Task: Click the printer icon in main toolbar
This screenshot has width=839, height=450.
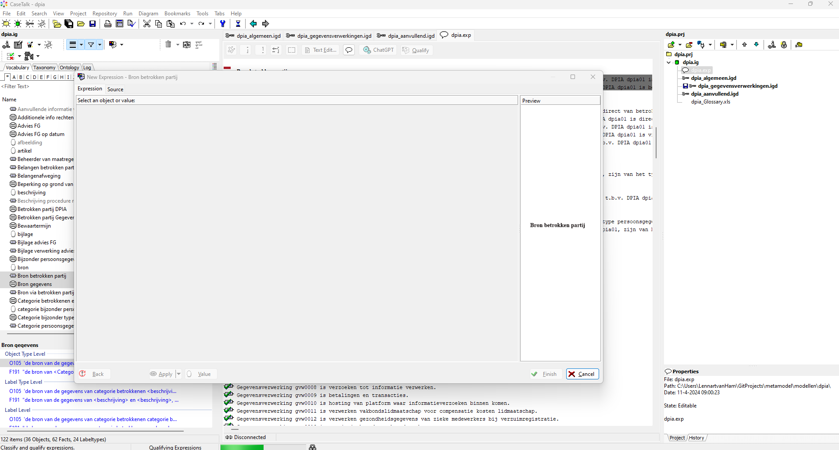Action: click(107, 24)
